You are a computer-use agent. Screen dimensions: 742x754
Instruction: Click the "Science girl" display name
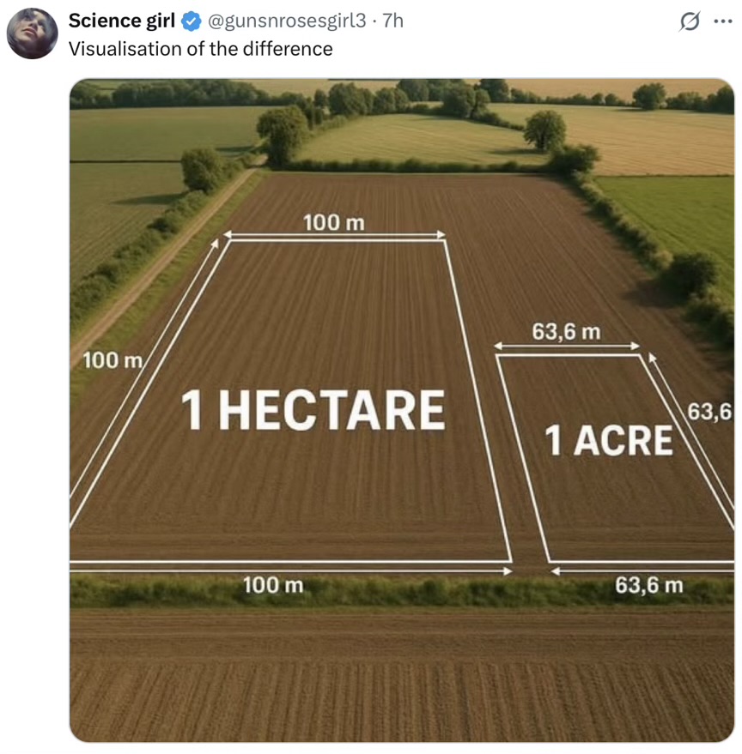coord(121,21)
